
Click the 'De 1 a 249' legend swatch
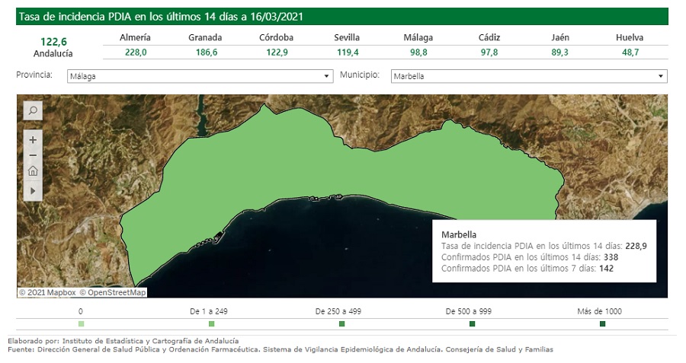[212, 323]
